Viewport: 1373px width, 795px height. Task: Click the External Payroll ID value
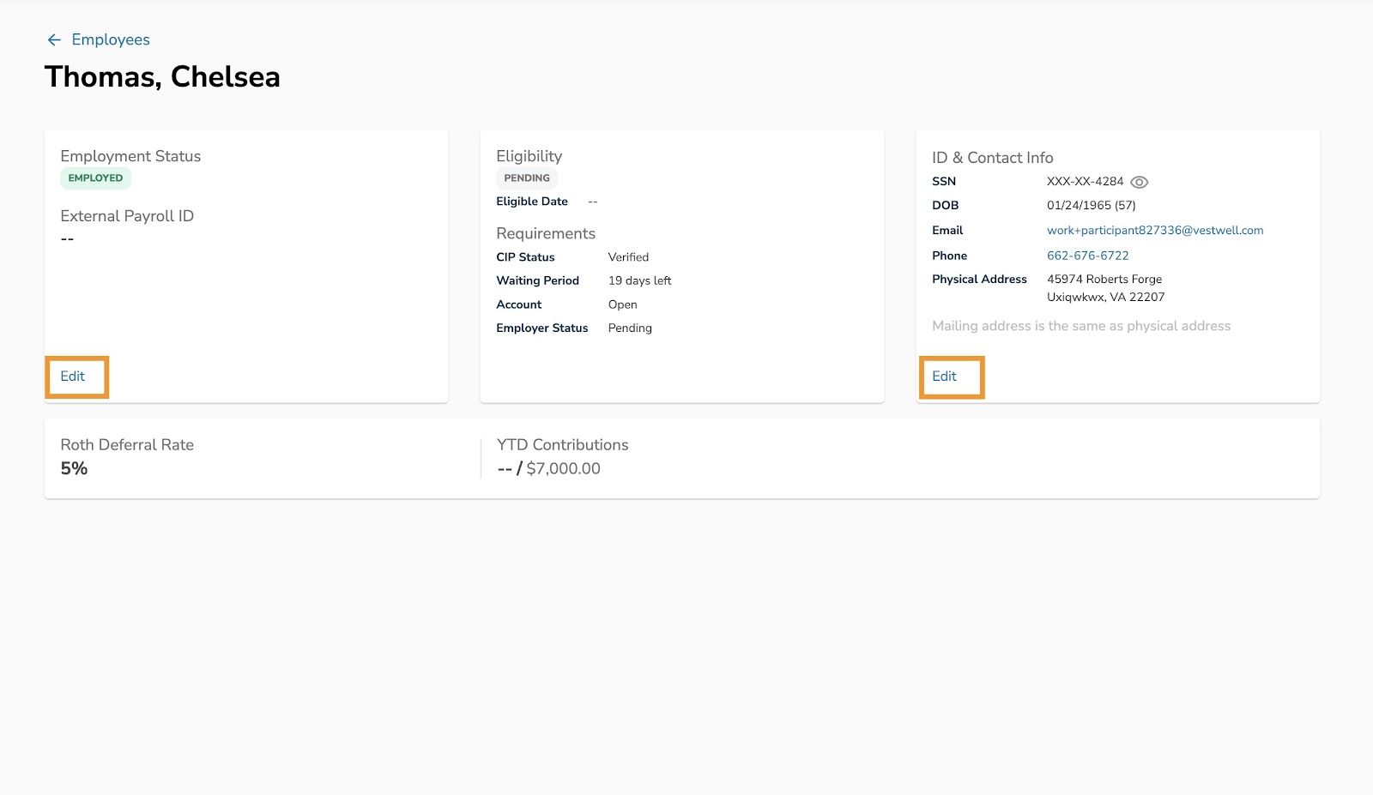pyautogui.click(x=67, y=238)
